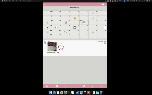The height and width of the screenshot is (95, 152).
Task: Select the coffee cup sticker on October 9
Action: (x=47, y=23)
